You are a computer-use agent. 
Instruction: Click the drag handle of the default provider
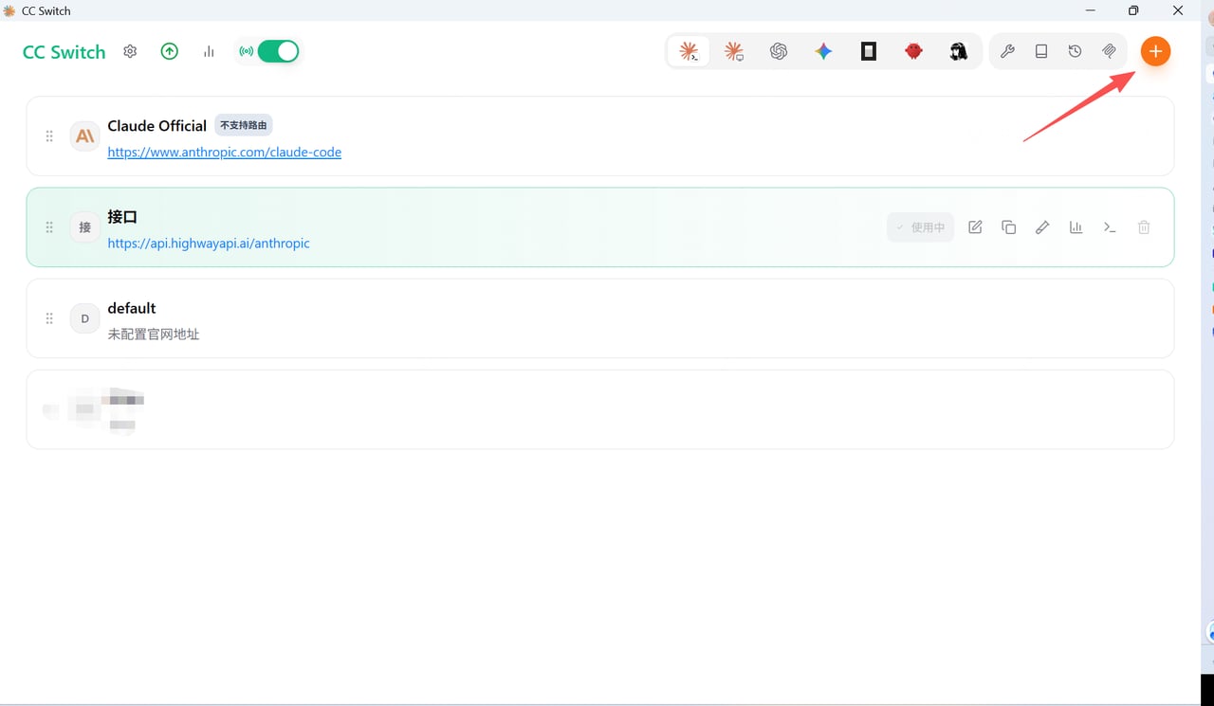tap(49, 318)
